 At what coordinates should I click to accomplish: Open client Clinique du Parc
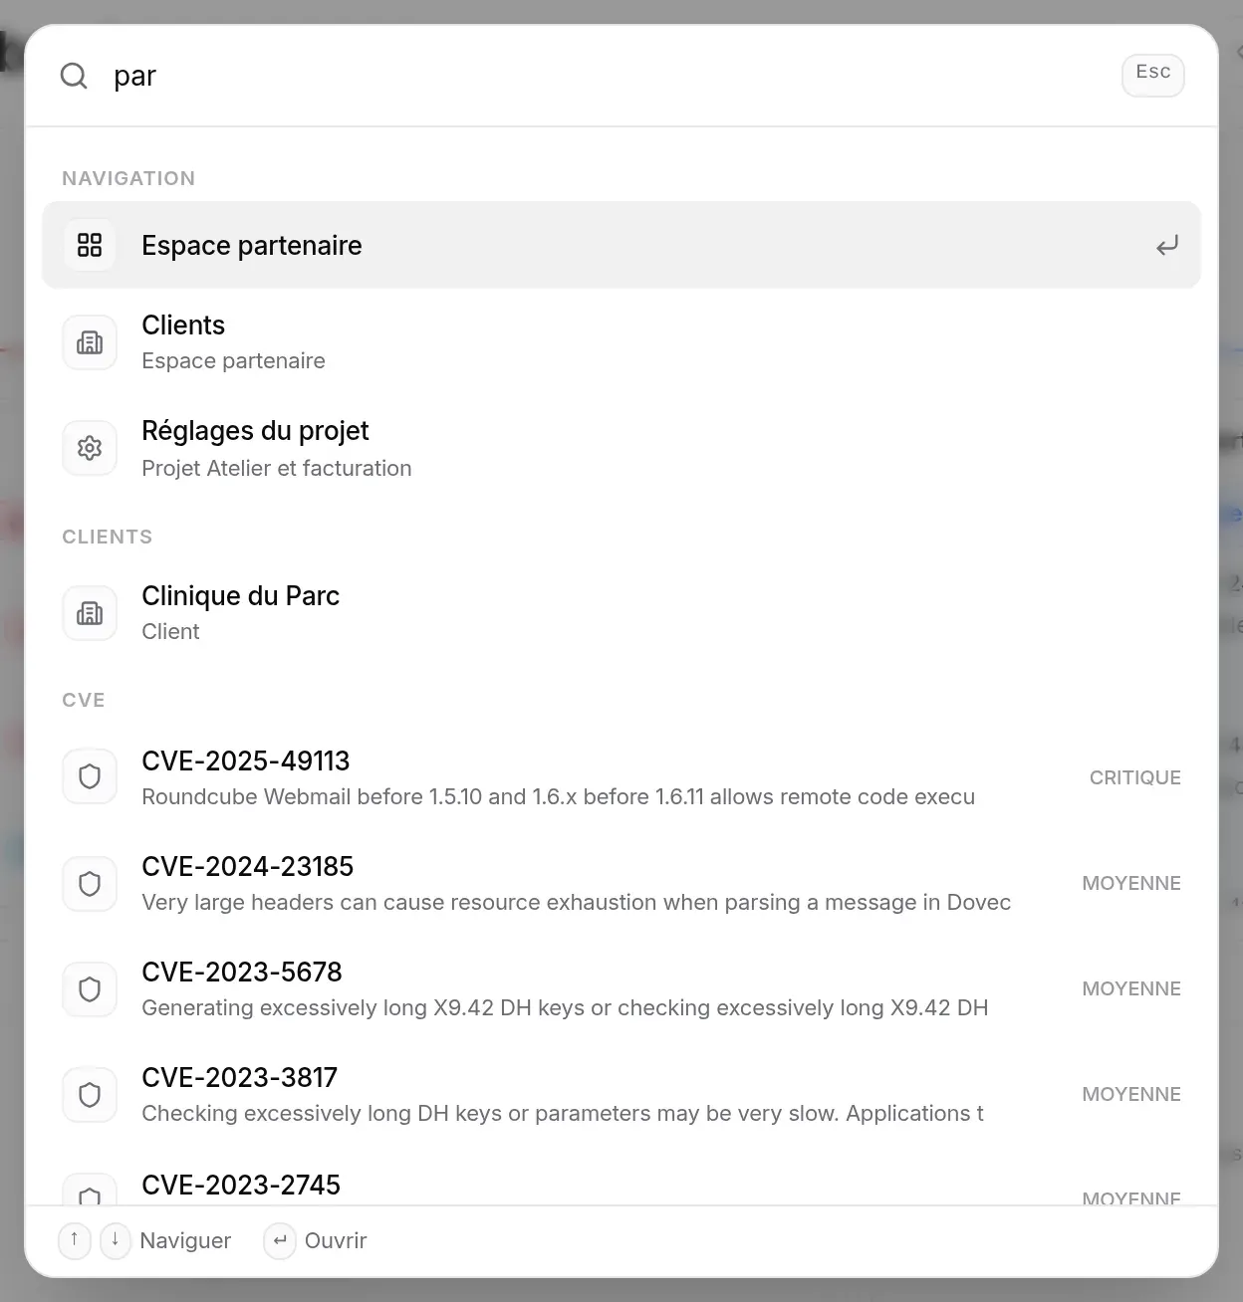tap(621, 613)
